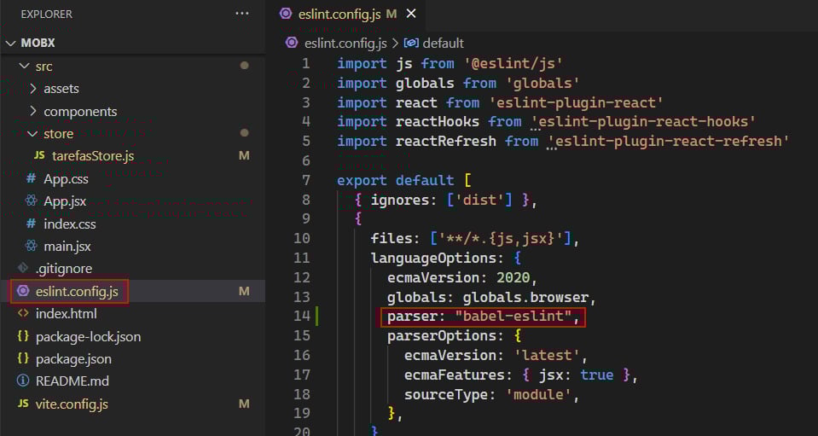
Task: Click the EXPLORER panel title
Action: (x=46, y=15)
